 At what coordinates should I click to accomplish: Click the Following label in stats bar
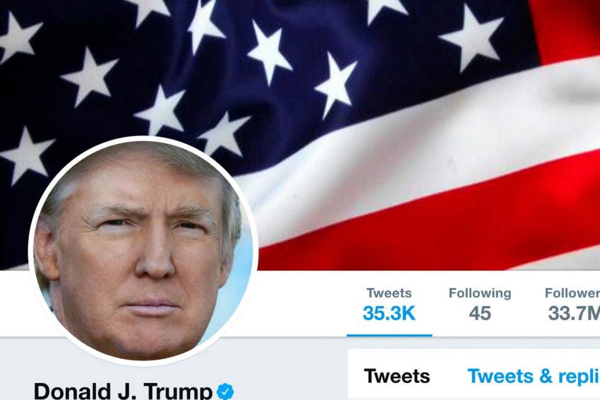point(480,293)
